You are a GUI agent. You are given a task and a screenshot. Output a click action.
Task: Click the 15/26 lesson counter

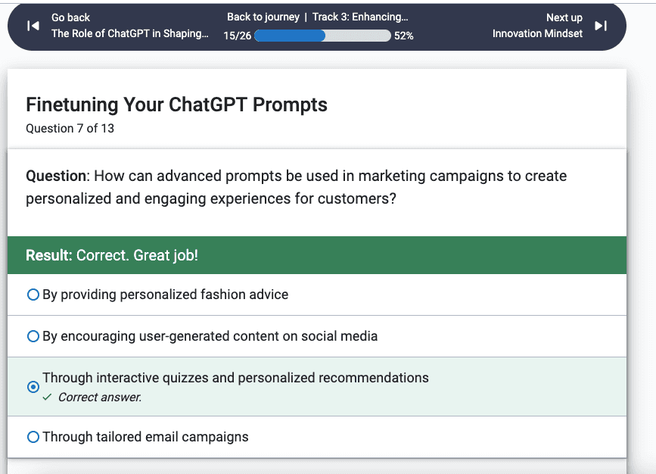click(238, 36)
